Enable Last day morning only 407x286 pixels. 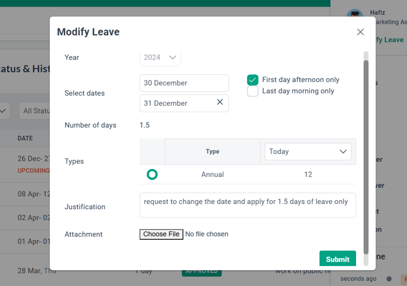253,91
